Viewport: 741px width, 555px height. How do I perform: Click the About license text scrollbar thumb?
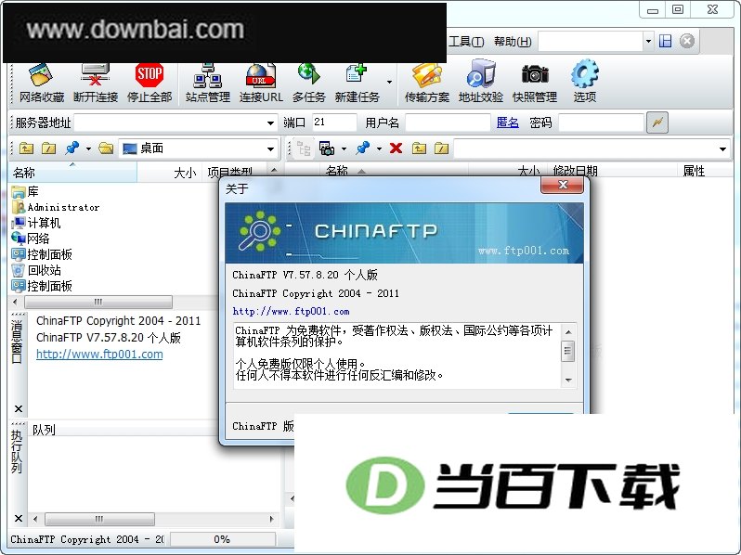click(568, 351)
